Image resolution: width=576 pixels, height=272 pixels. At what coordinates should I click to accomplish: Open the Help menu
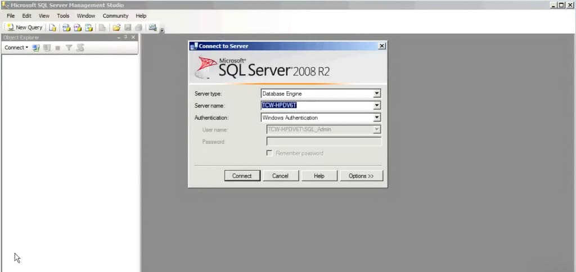141,16
